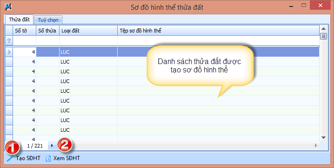
Task: Click the Tạo SĐHT button
Action: [24, 158]
